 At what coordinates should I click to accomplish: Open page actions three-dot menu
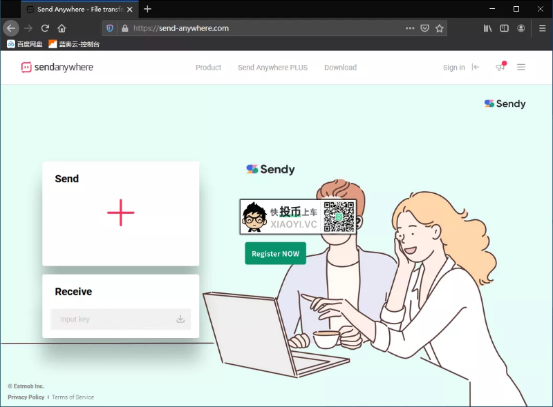click(410, 28)
